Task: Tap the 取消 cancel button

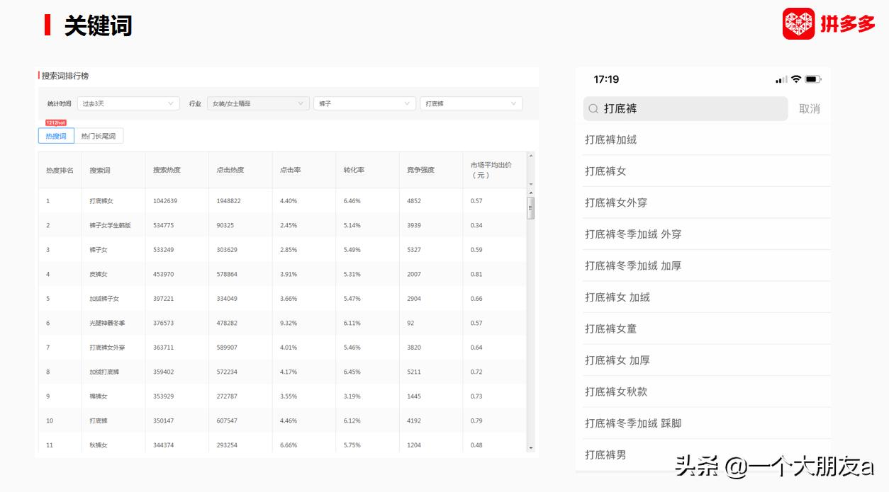Action: pos(810,109)
